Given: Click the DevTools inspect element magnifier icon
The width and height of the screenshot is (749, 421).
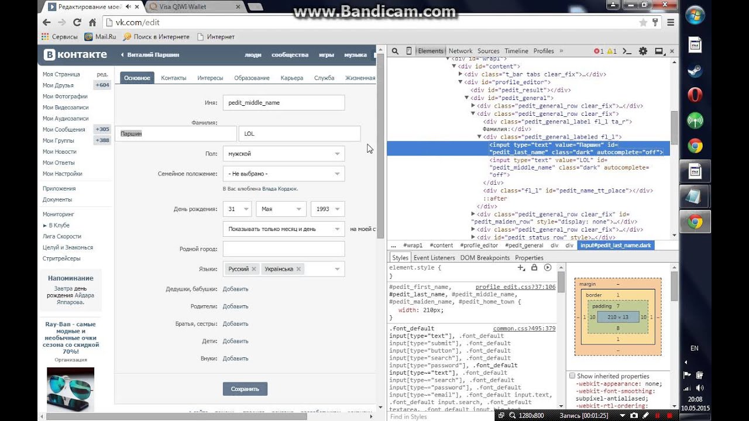Looking at the screenshot, I should 395,51.
